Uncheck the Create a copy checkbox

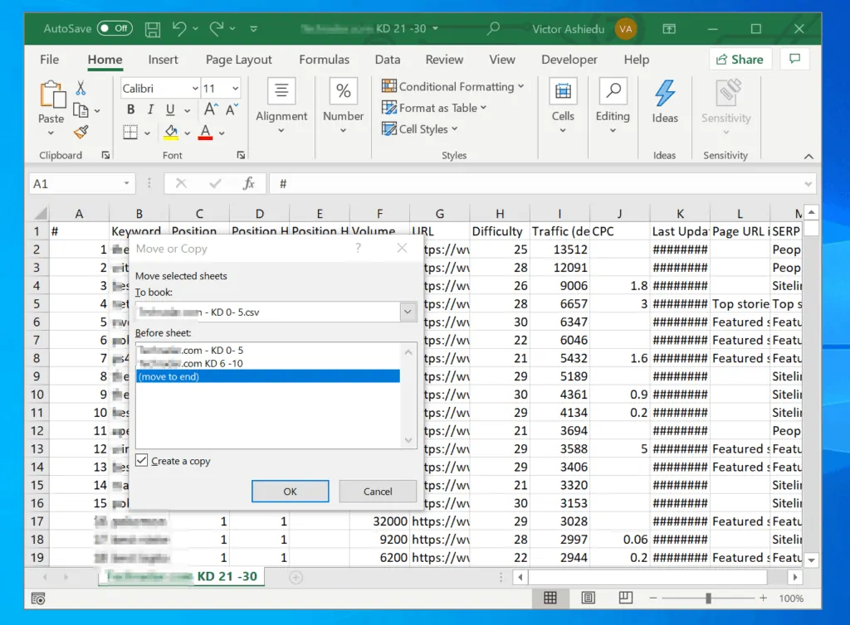coord(142,460)
